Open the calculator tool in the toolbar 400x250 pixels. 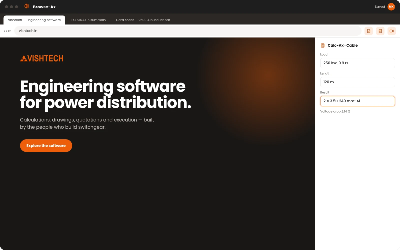click(x=380, y=31)
